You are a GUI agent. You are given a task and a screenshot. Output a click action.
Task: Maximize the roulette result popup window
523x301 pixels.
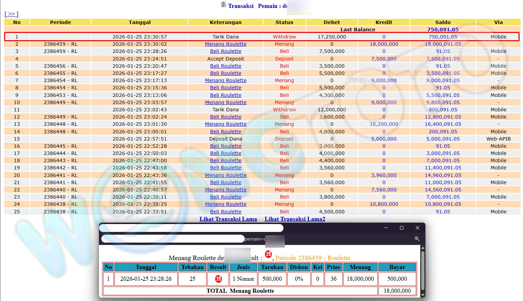tap(401, 228)
